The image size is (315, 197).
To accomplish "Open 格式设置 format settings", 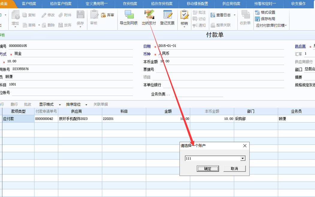I will click(265, 13).
